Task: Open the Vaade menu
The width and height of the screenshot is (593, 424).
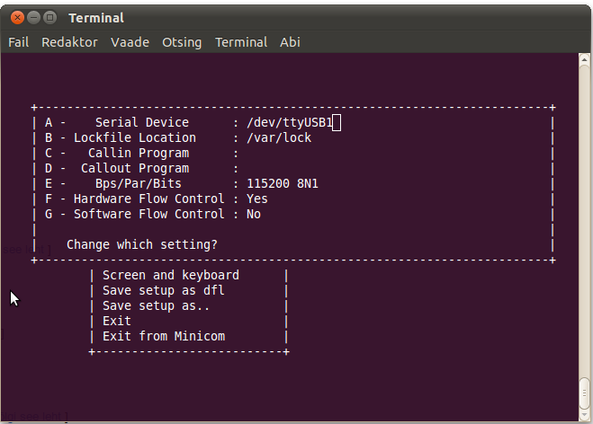Action: (x=130, y=42)
